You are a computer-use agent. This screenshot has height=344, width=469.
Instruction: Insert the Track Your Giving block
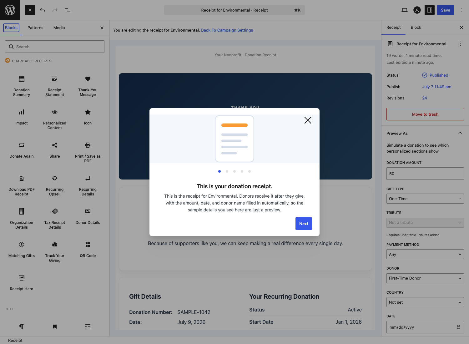coord(55,252)
